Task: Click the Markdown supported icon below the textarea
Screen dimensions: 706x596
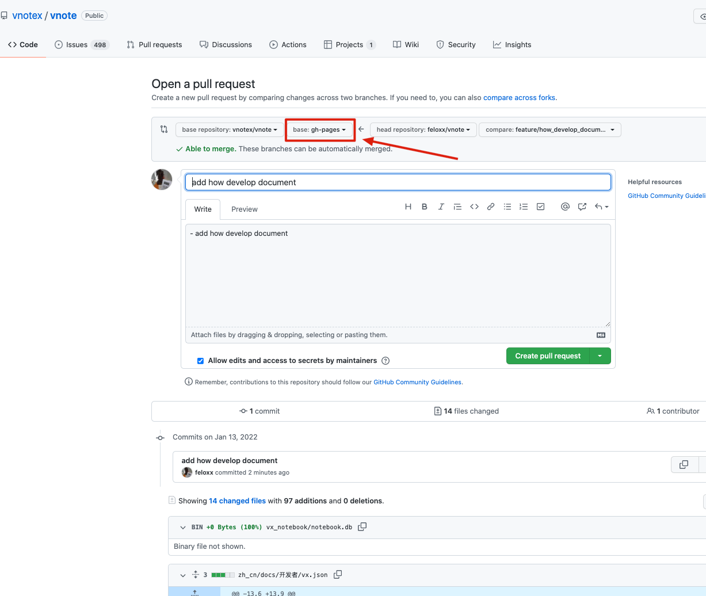Action: coord(601,335)
